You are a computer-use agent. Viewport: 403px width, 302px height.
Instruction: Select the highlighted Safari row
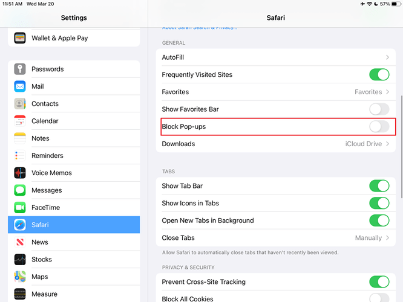74,225
